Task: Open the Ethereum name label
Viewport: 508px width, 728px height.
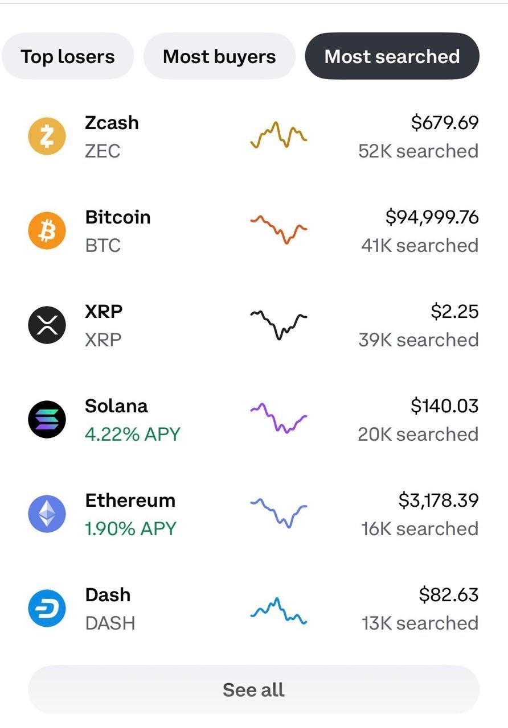Action: pyautogui.click(x=130, y=500)
